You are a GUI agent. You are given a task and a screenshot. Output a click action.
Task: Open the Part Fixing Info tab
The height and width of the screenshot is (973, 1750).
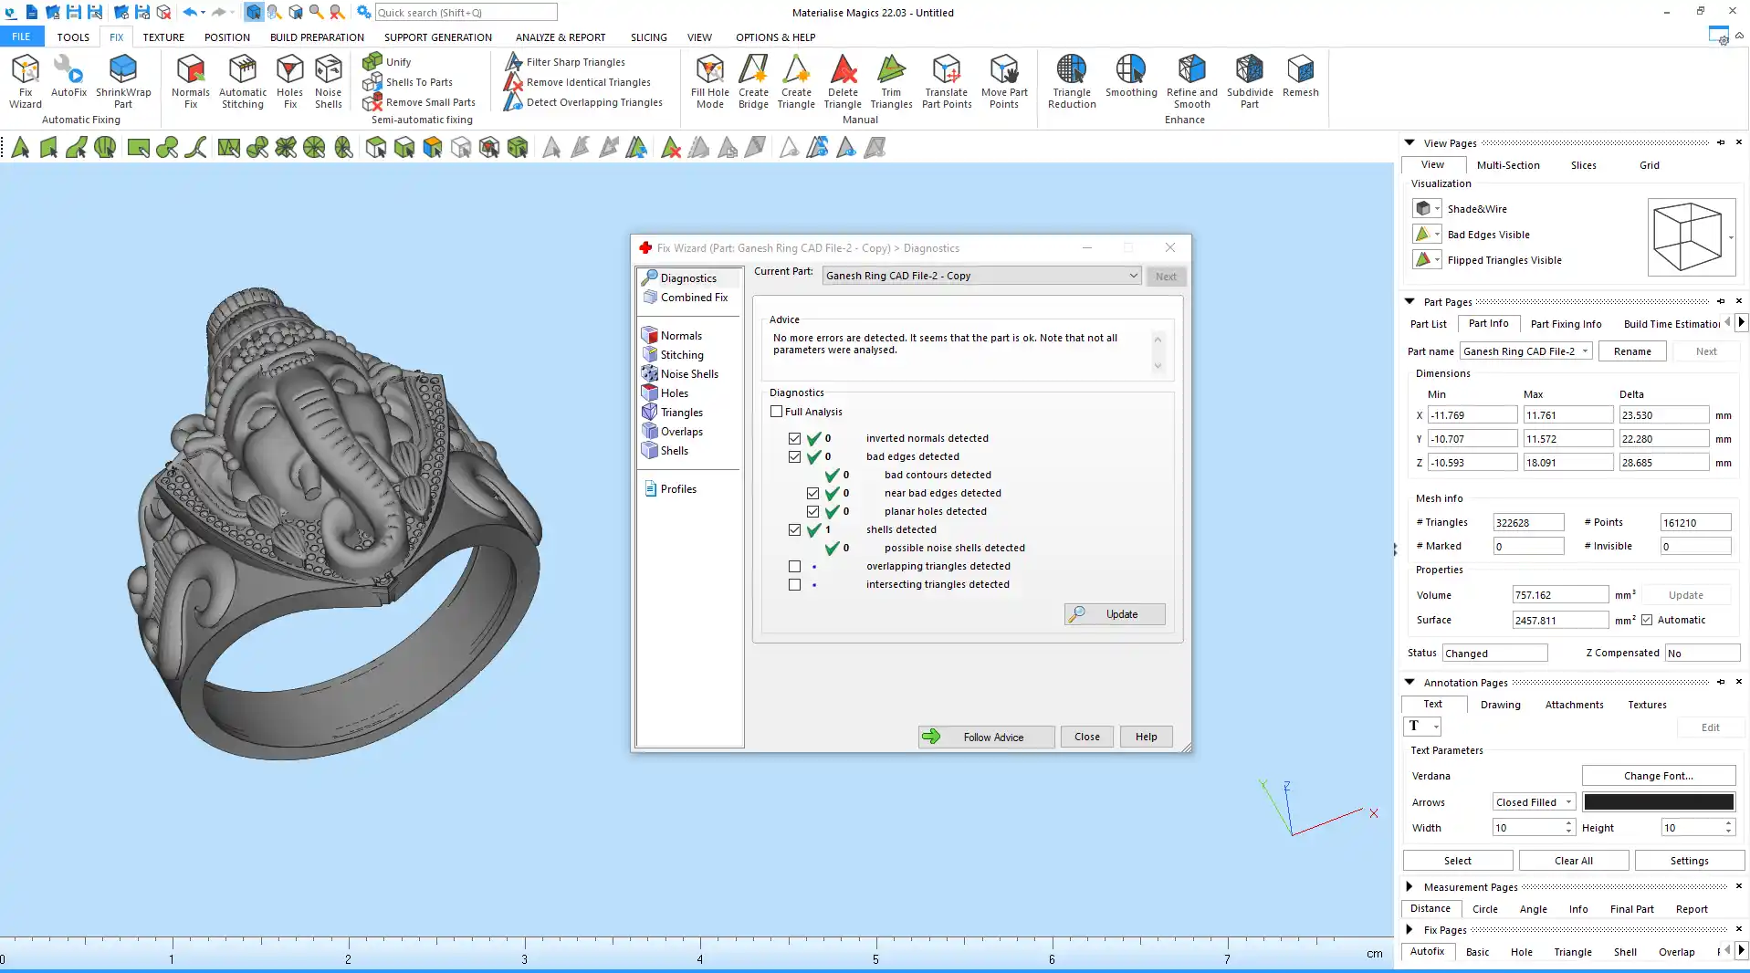pyautogui.click(x=1566, y=324)
